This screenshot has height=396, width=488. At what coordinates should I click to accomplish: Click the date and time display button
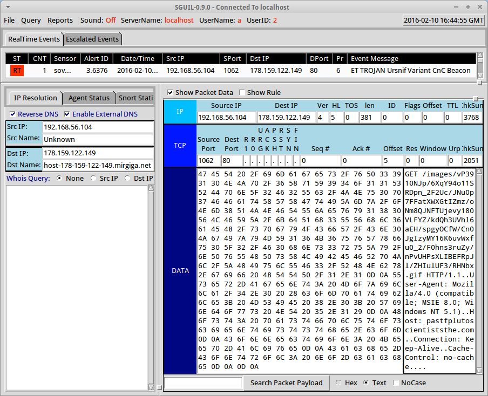point(443,21)
